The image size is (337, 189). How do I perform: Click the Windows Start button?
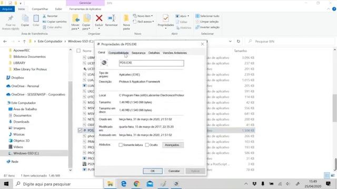pyautogui.click(x=6, y=184)
